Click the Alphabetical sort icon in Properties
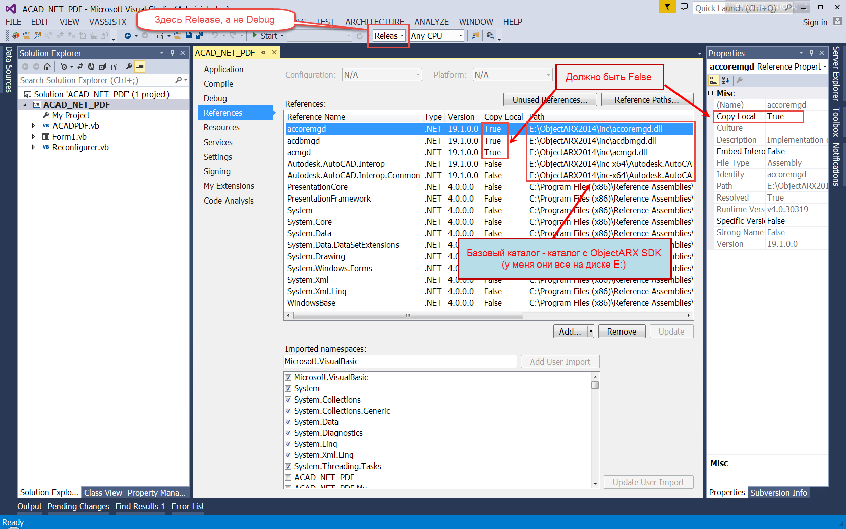The image size is (846, 529). coord(725,80)
